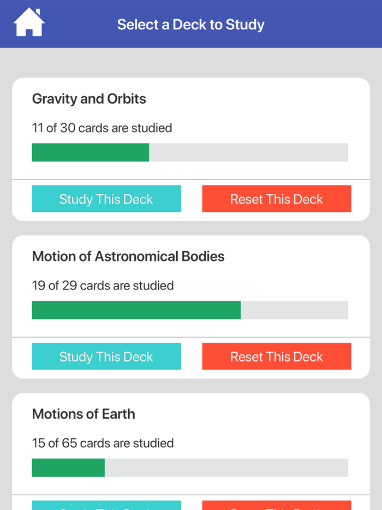Study the Gravity and Orbits deck
The width and height of the screenshot is (382, 510).
coord(106,199)
